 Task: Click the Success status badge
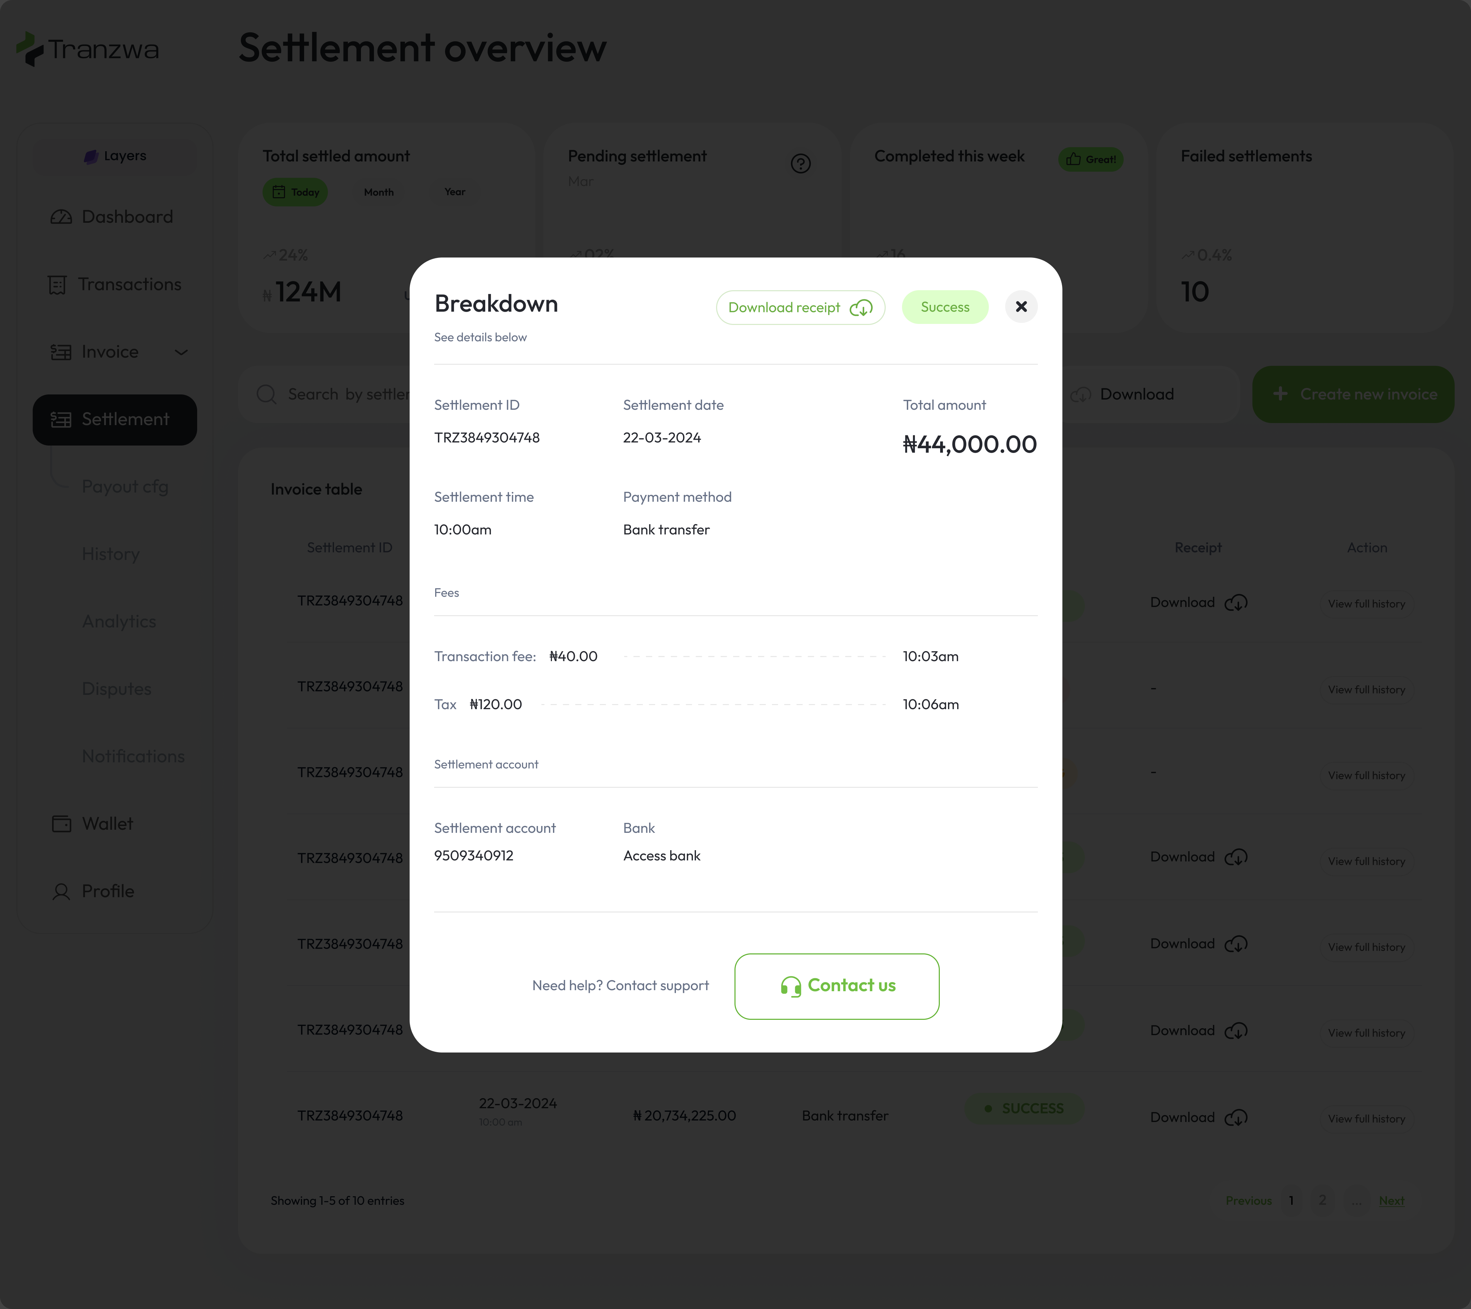point(945,308)
